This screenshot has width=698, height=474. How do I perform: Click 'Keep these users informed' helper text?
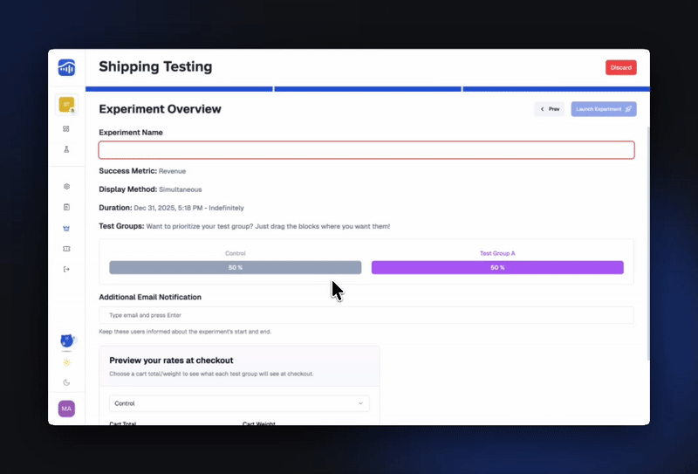click(x=185, y=332)
